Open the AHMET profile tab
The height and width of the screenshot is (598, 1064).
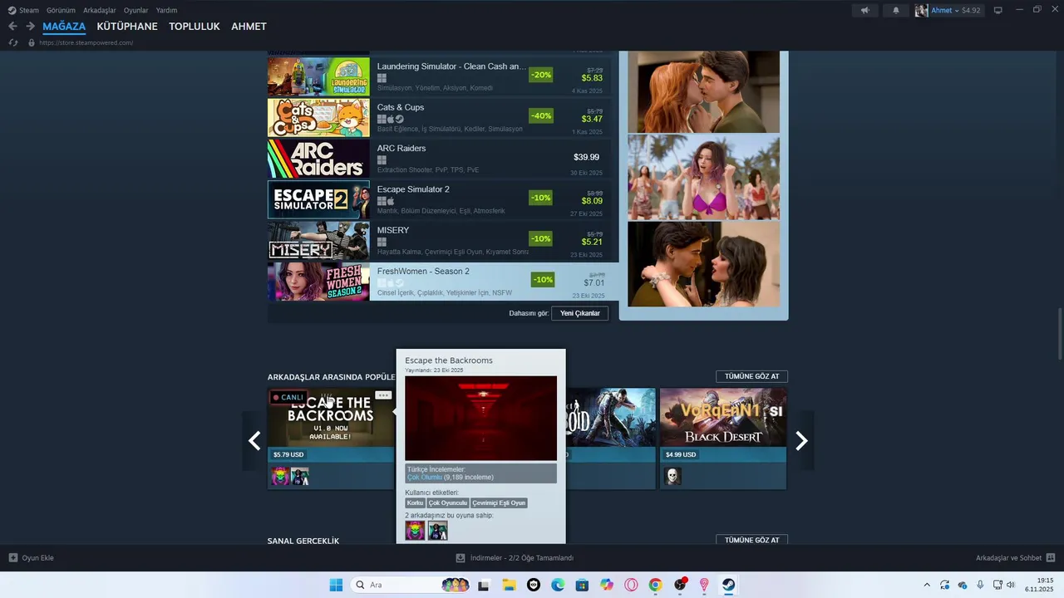coord(249,27)
